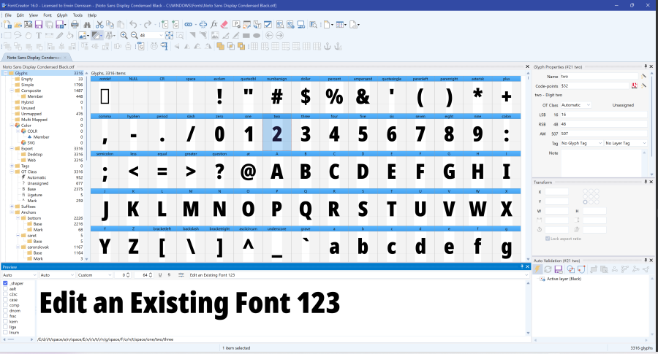
Task: Open Find with the binoculars icon
Action: [x=87, y=25]
